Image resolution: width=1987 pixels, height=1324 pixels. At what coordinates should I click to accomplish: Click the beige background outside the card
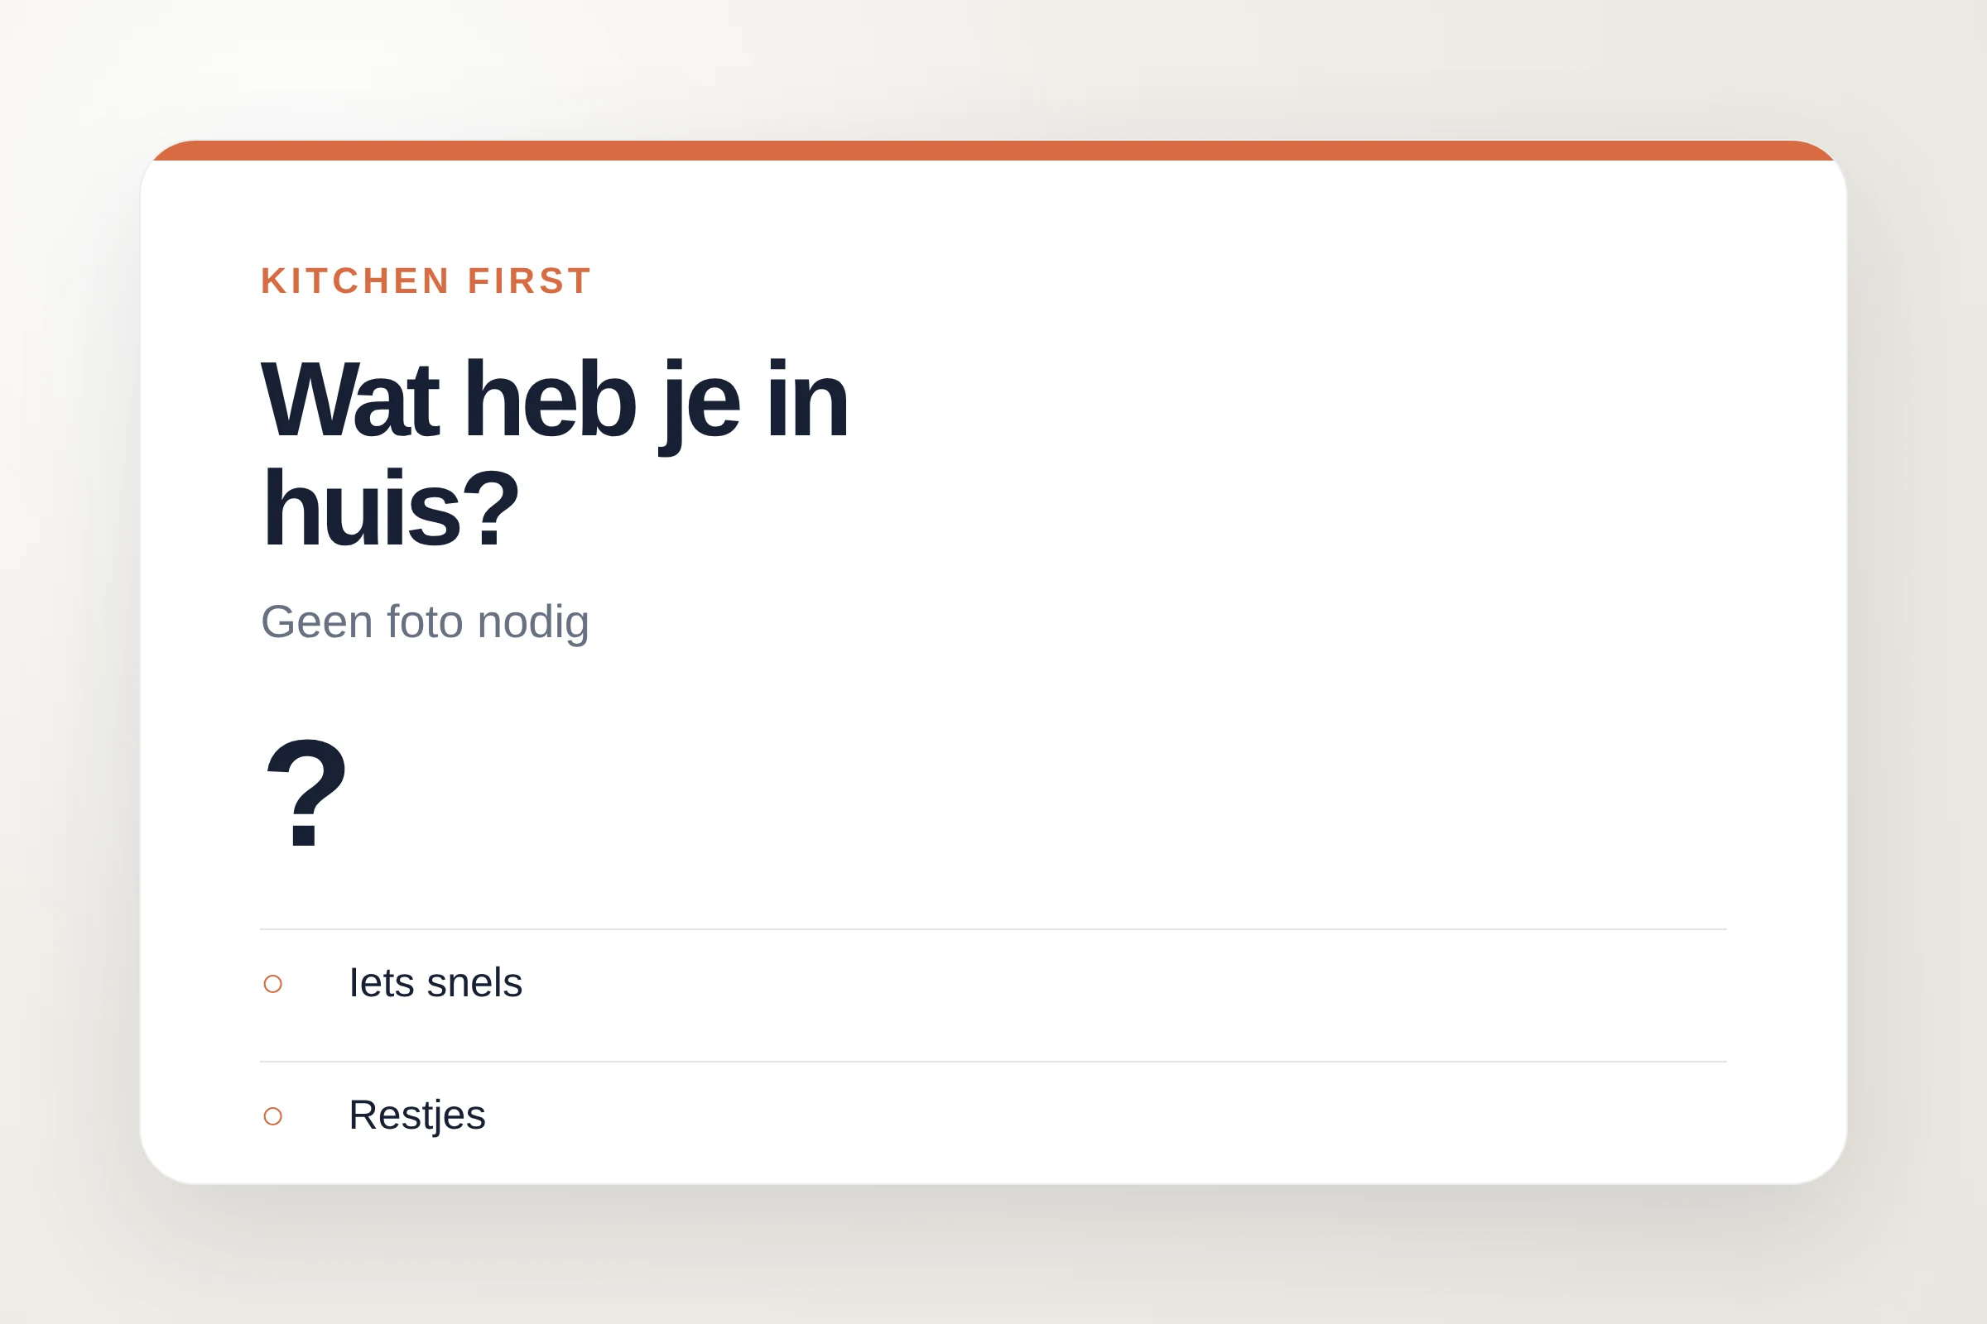(x=993, y=1258)
